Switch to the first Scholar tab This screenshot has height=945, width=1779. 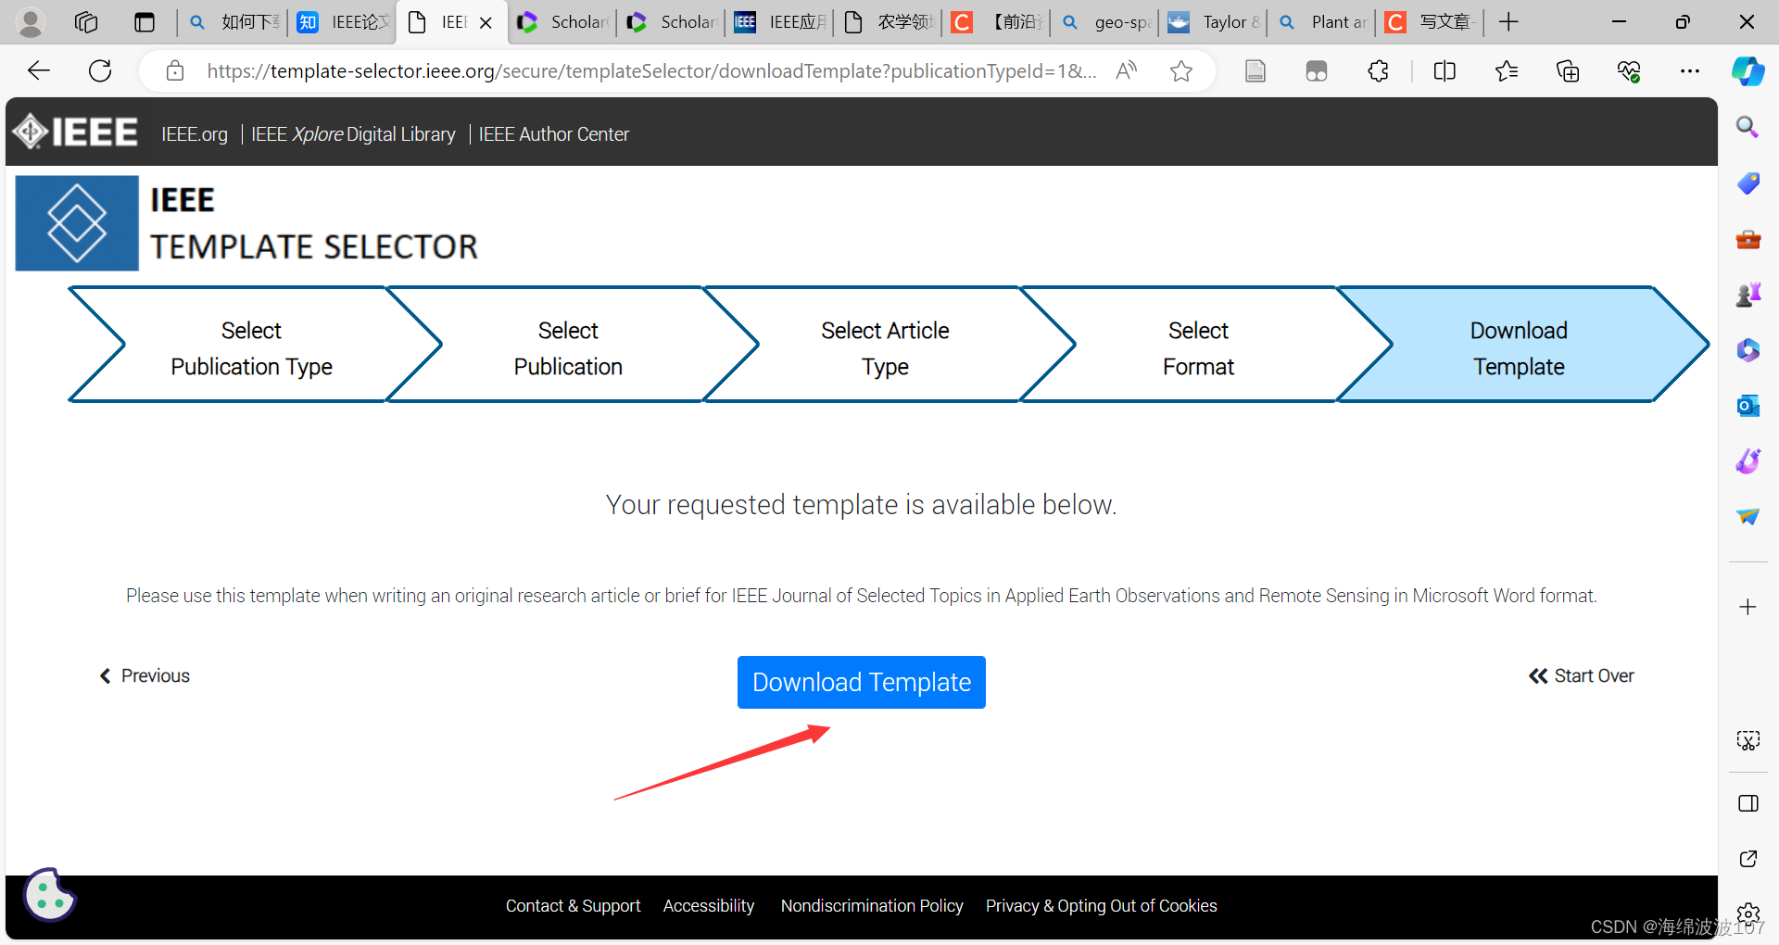[x=563, y=22]
